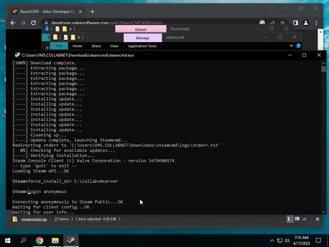The height and width of the screenshot is (247, 329).
Task: Open Windows taskbar search
Action: click(x=23, y=240)
